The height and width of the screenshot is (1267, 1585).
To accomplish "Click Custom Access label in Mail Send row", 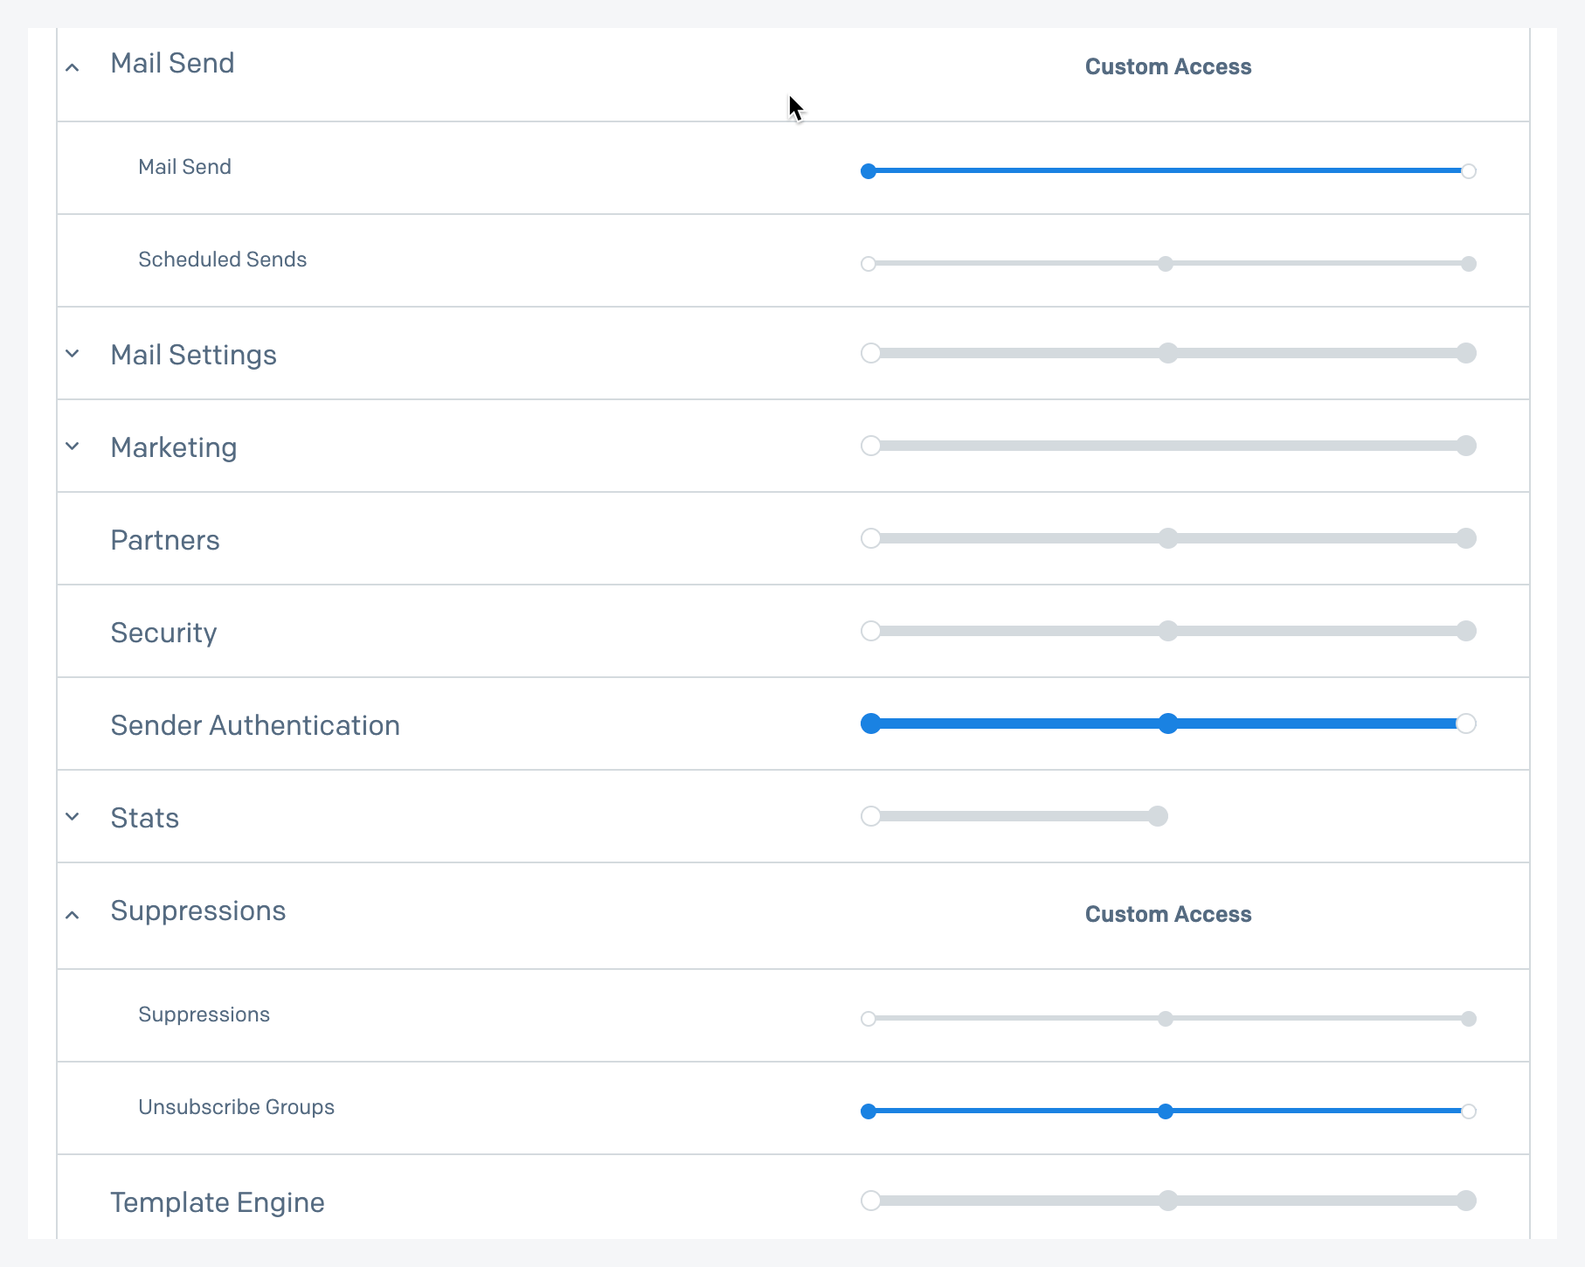I will 1167,67.
